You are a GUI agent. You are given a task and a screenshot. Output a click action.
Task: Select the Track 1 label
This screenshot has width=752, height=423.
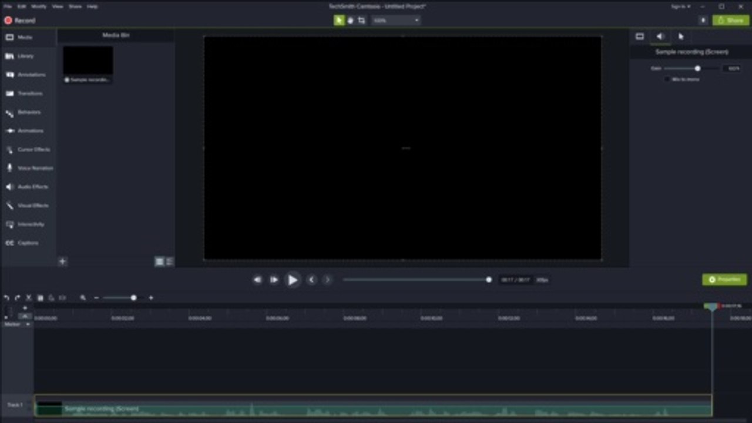pos(15,405)
